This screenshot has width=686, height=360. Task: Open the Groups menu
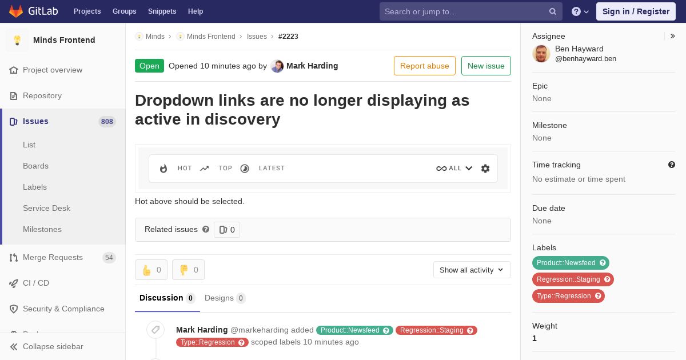coord(125,11)
